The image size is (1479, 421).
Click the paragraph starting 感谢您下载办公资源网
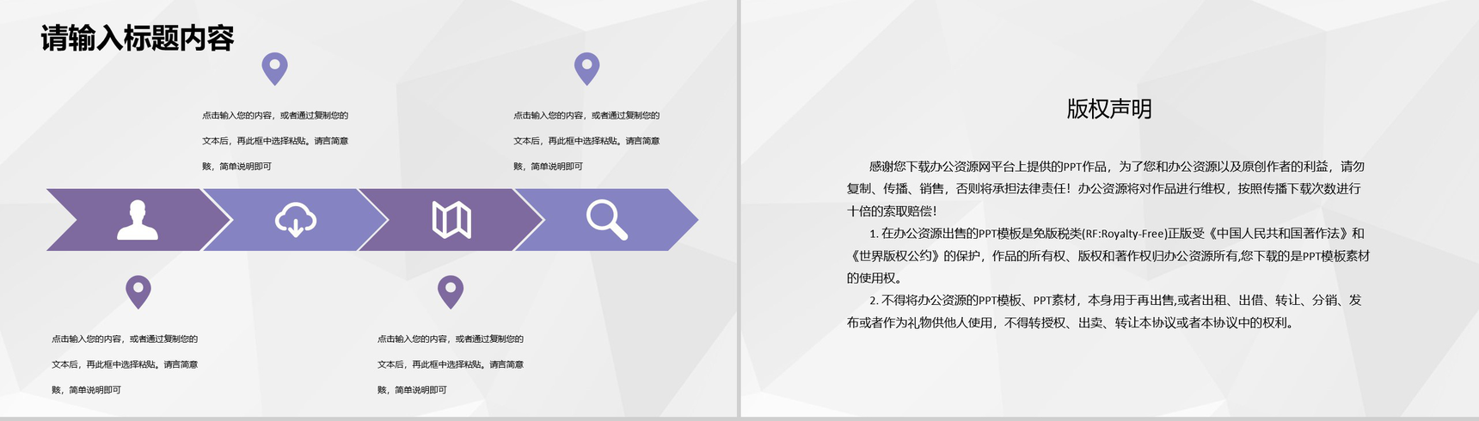click(x=1106, y=188)
